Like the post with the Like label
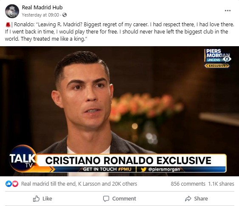 47,198
